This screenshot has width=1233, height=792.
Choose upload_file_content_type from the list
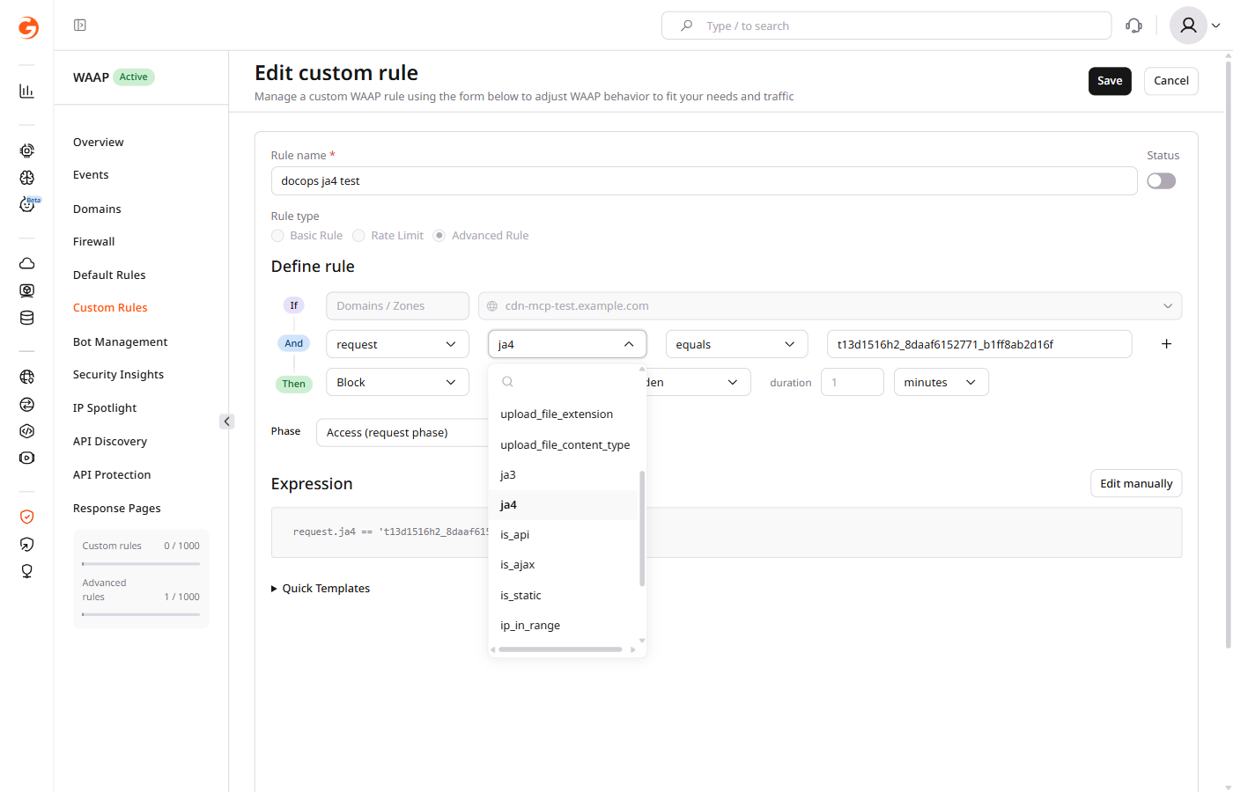563,444
